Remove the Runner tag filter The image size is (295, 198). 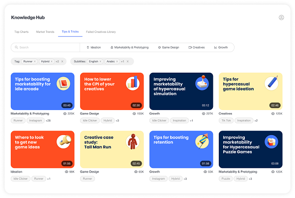35,61
